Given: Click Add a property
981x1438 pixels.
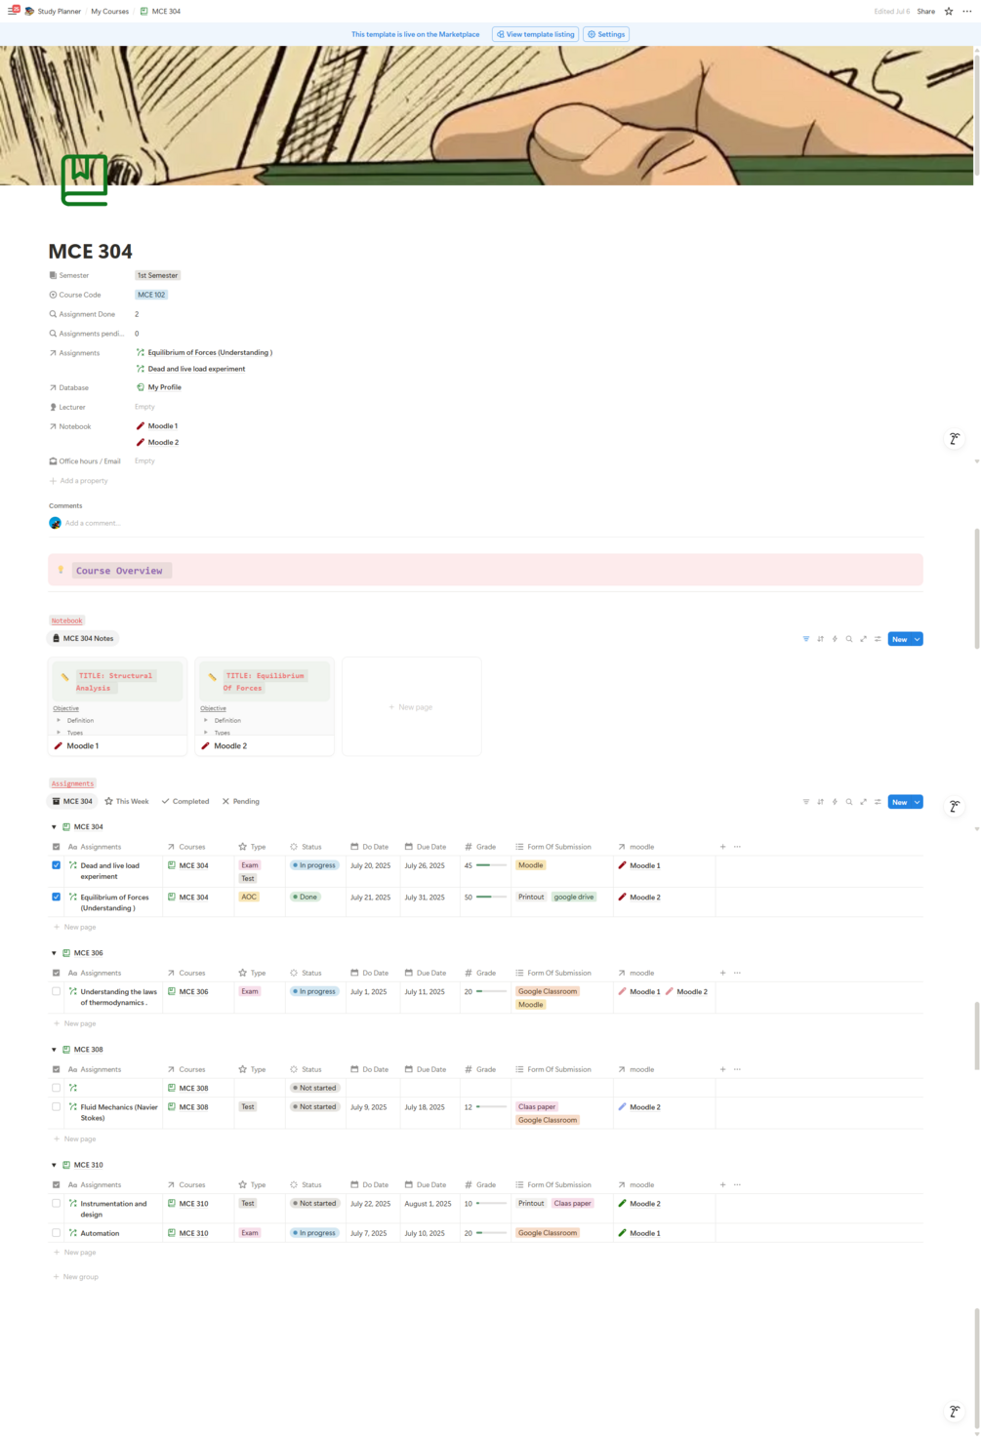Looking at the screenshot, I should pos(79,481).
